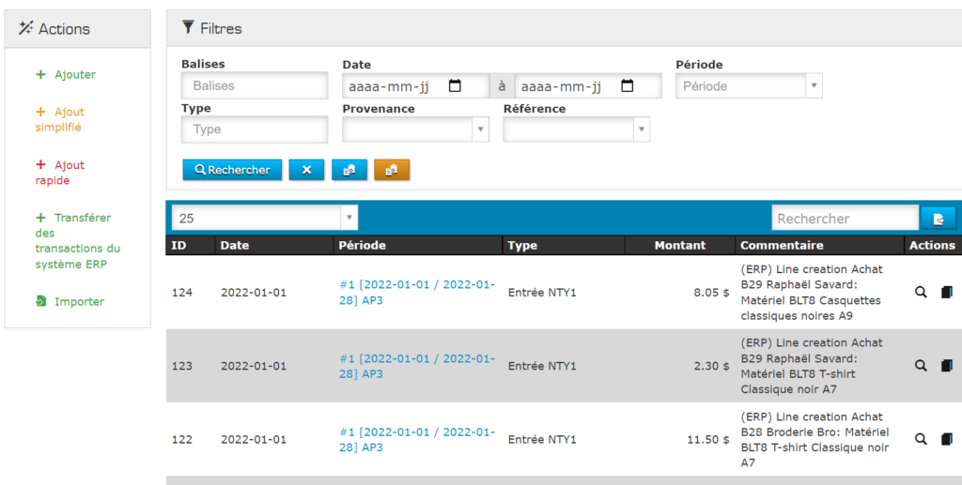Click the end date field
Screen dimensions: 962x485
coord(588,86)
